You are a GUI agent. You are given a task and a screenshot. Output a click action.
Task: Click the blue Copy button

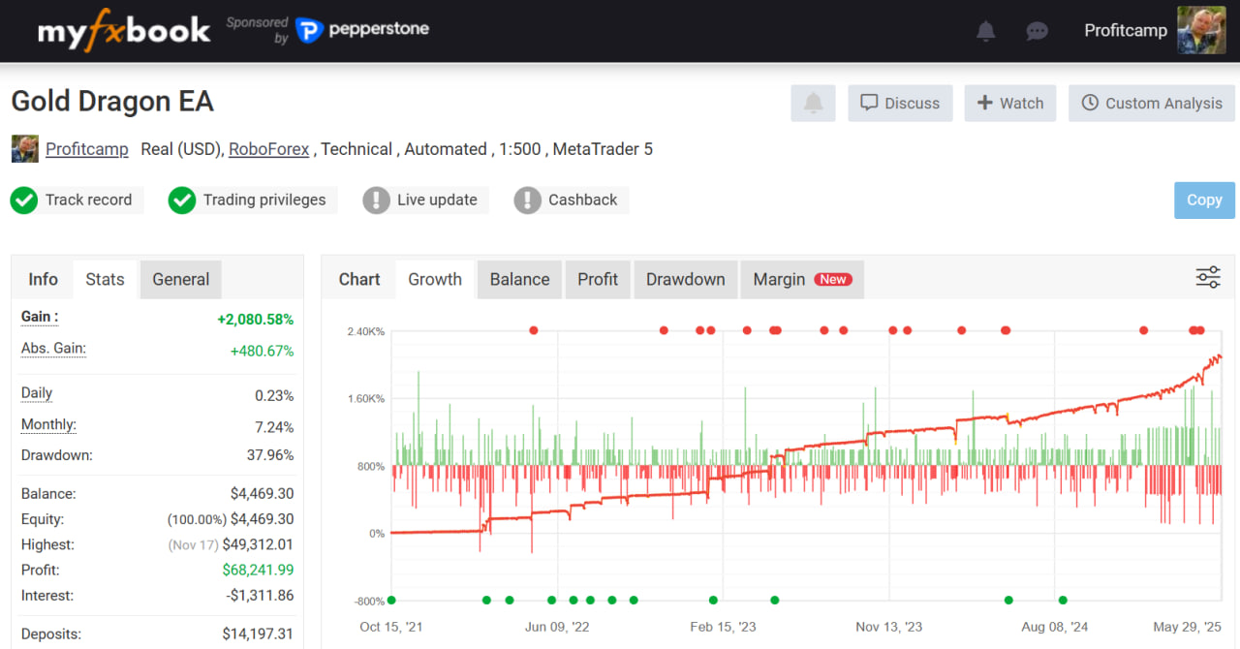1204,200
